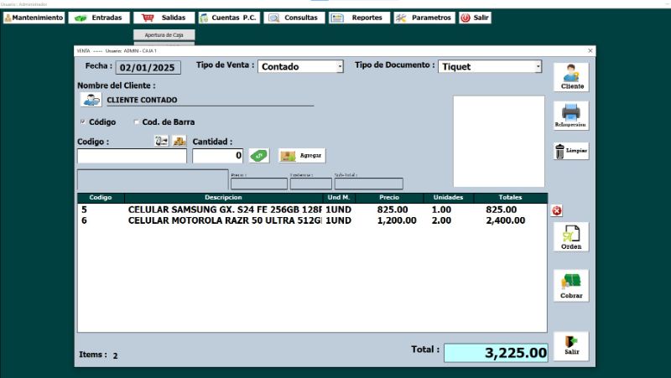Screen dimensions: 671x378
Task: Click the Salir button in top menu
Action: click(x=475, y=18)
